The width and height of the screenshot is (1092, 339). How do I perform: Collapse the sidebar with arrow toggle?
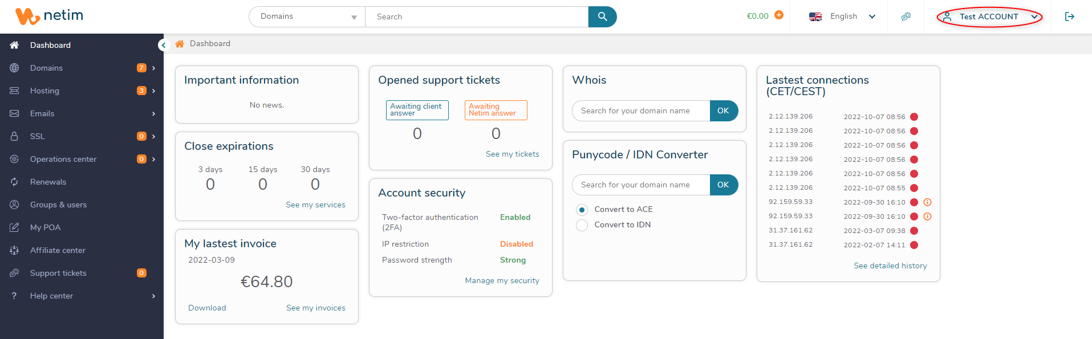click(164, 45)
